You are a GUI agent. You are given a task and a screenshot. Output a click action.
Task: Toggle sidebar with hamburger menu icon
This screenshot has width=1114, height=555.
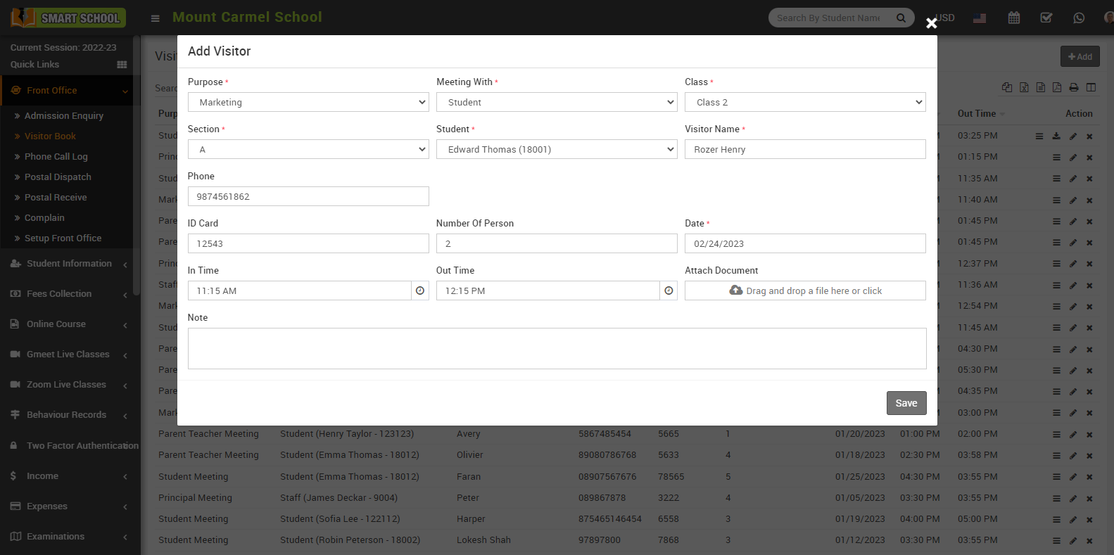click(x=156, y=18)
